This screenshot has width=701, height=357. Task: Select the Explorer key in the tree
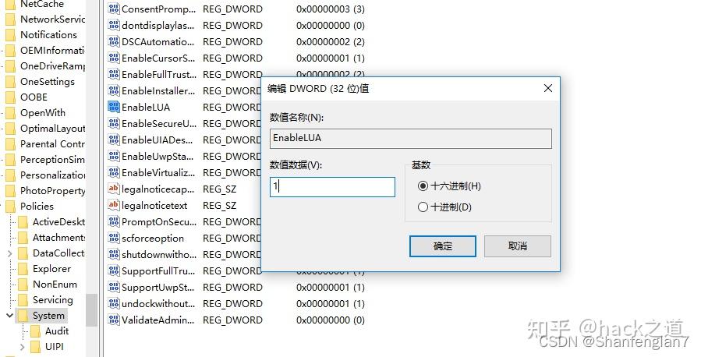51,269
